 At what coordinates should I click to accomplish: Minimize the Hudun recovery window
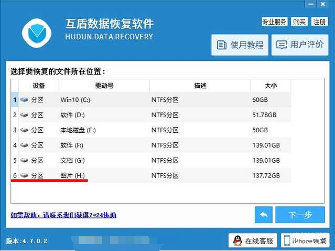(311, 4)
